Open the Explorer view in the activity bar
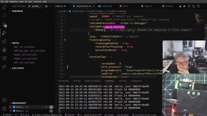Image resolution: width=207 pixels, height=116 pixels. click(x=4, y=7)
